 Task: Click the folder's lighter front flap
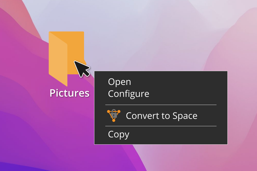(58, 62)
